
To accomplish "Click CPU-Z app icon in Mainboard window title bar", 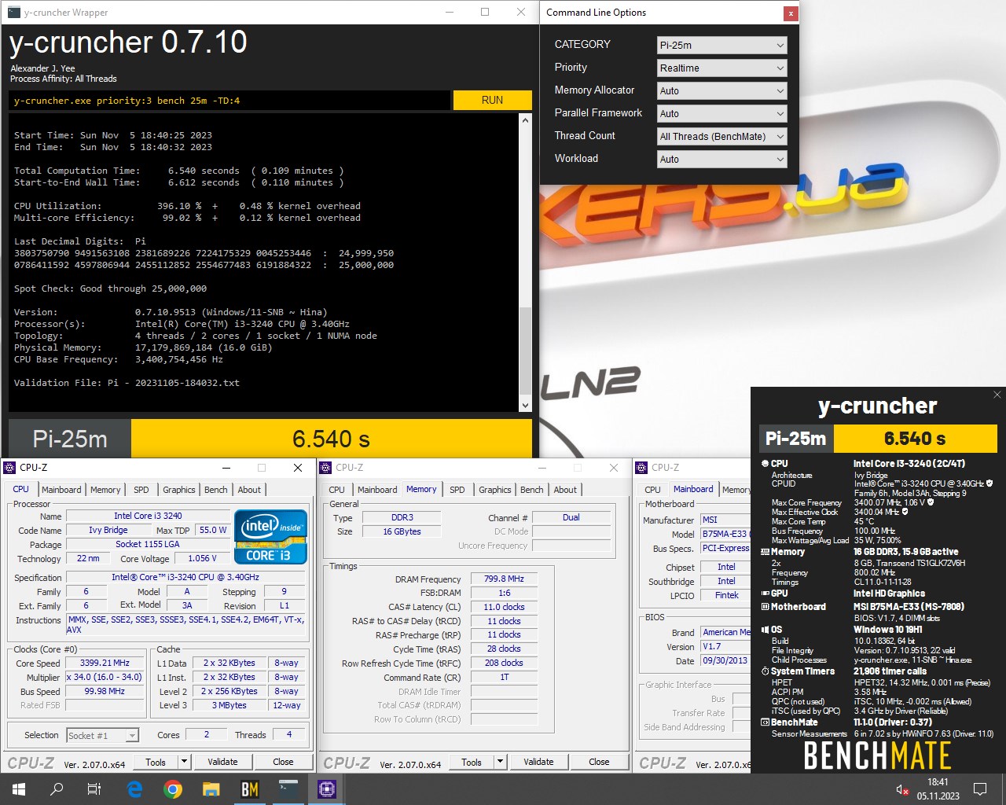I will (642, 468).
